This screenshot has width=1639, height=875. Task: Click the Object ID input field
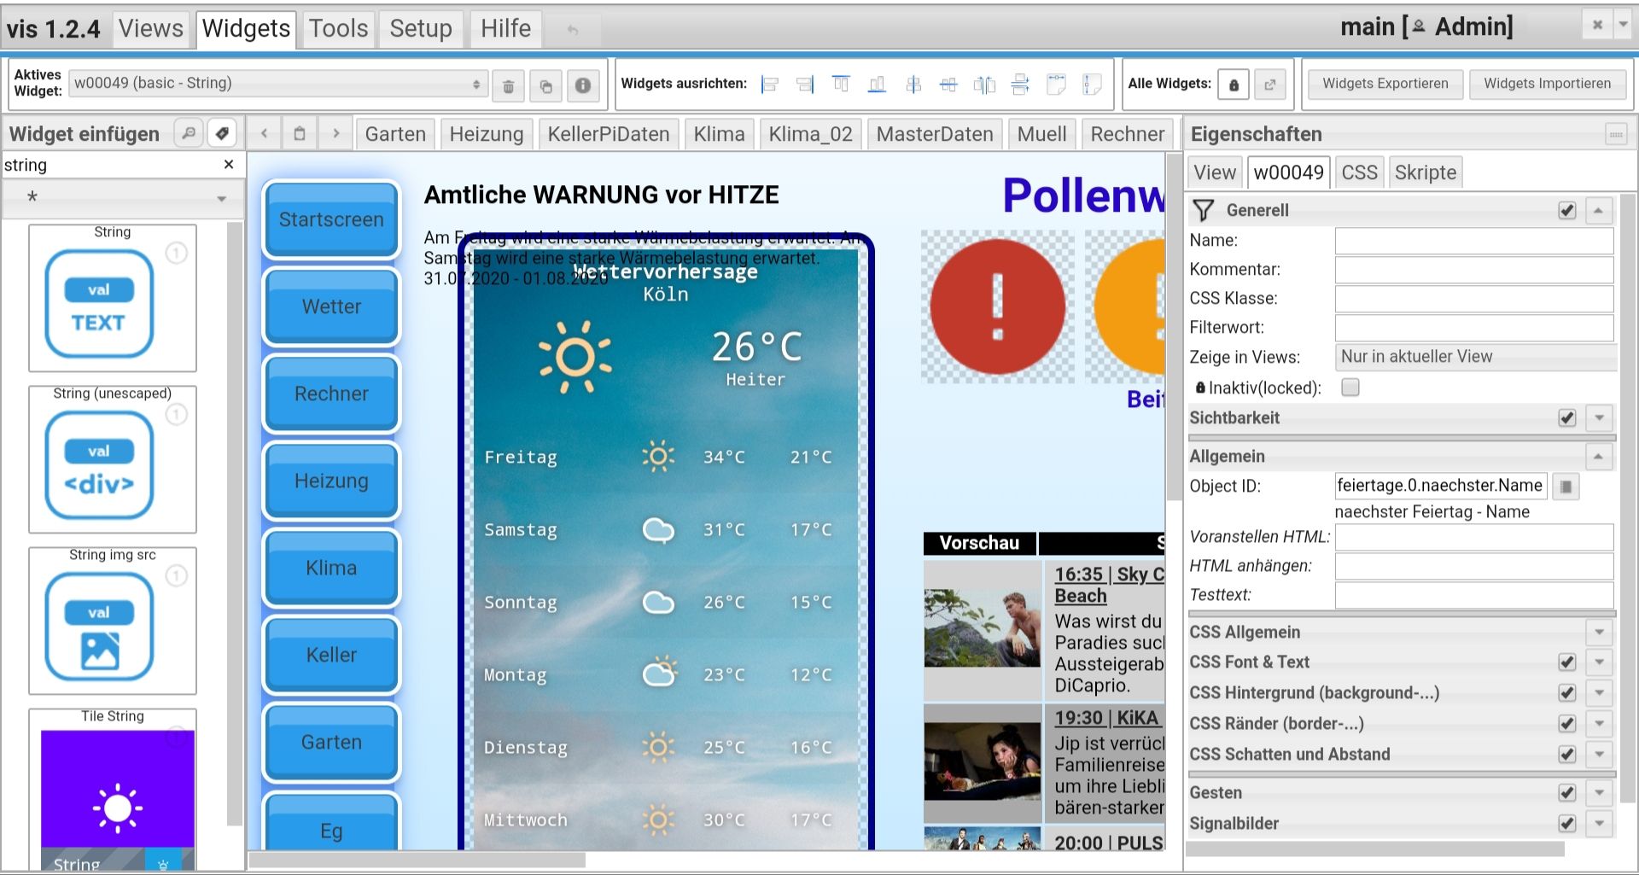1441,486
